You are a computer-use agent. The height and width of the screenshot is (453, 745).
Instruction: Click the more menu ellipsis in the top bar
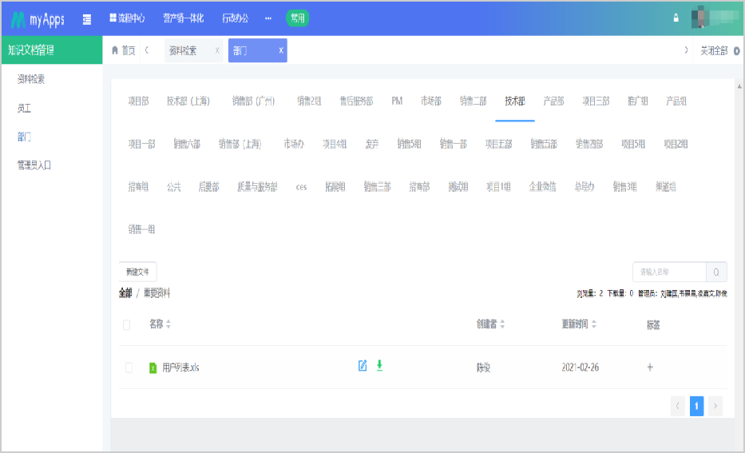click(268, 18)
